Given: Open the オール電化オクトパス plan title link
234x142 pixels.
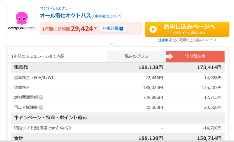Looking at the screenshot, I should tap(65, 15).
